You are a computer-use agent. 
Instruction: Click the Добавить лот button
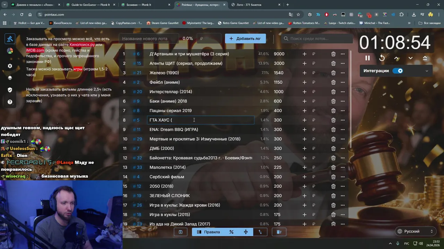click(x=245, y=39)
